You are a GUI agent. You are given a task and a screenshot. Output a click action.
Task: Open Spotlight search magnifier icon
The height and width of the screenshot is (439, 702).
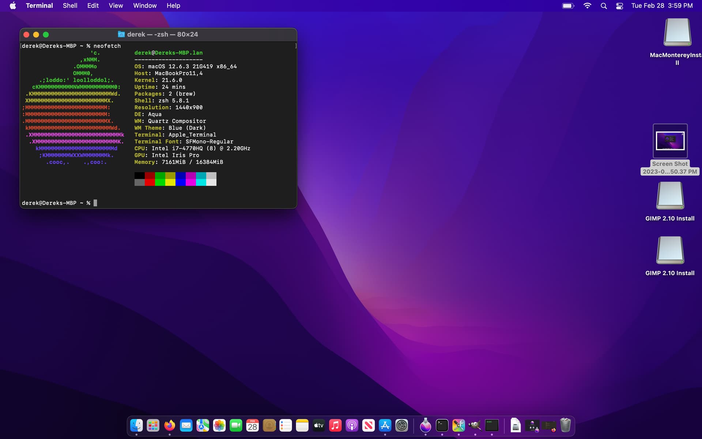coord(604,6)
